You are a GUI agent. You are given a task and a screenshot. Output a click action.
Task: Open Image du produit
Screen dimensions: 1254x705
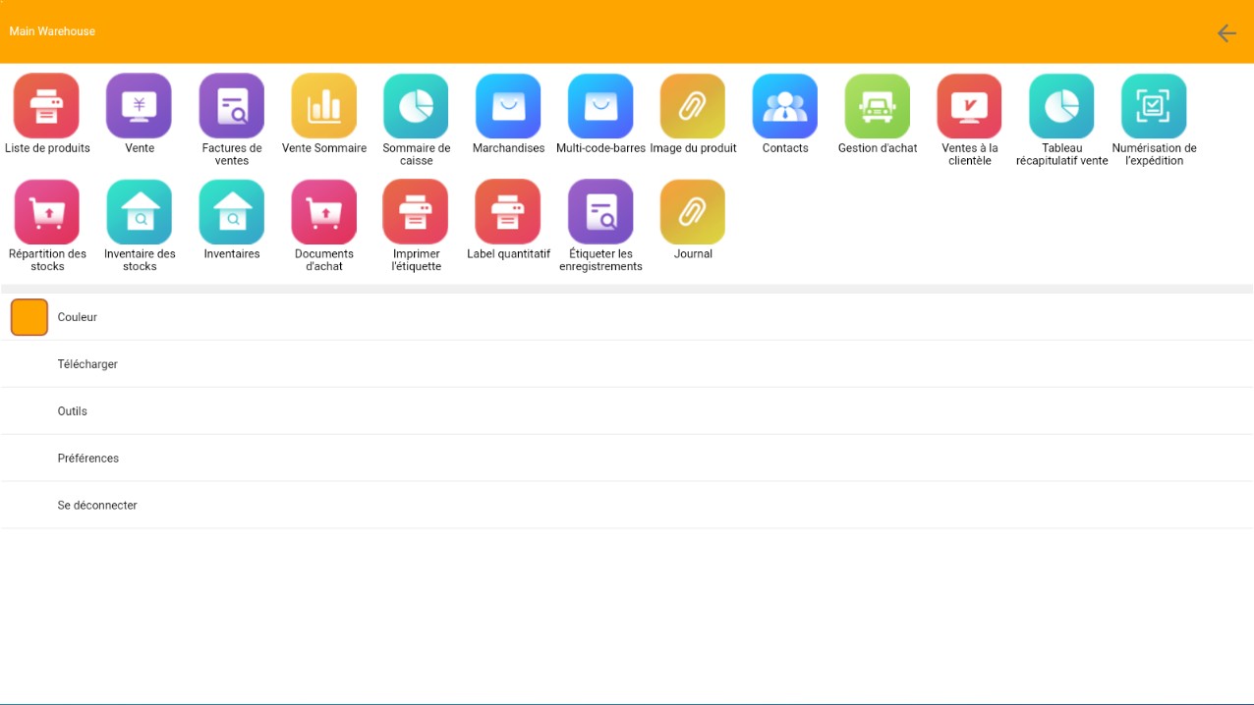[693, 106]
